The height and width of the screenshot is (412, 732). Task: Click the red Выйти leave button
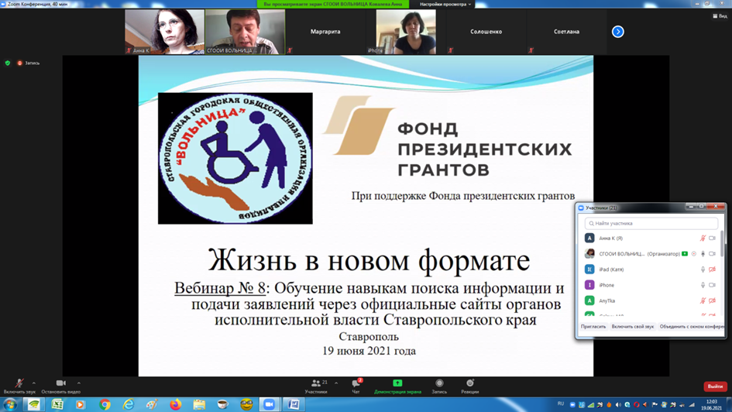(715, 386)
